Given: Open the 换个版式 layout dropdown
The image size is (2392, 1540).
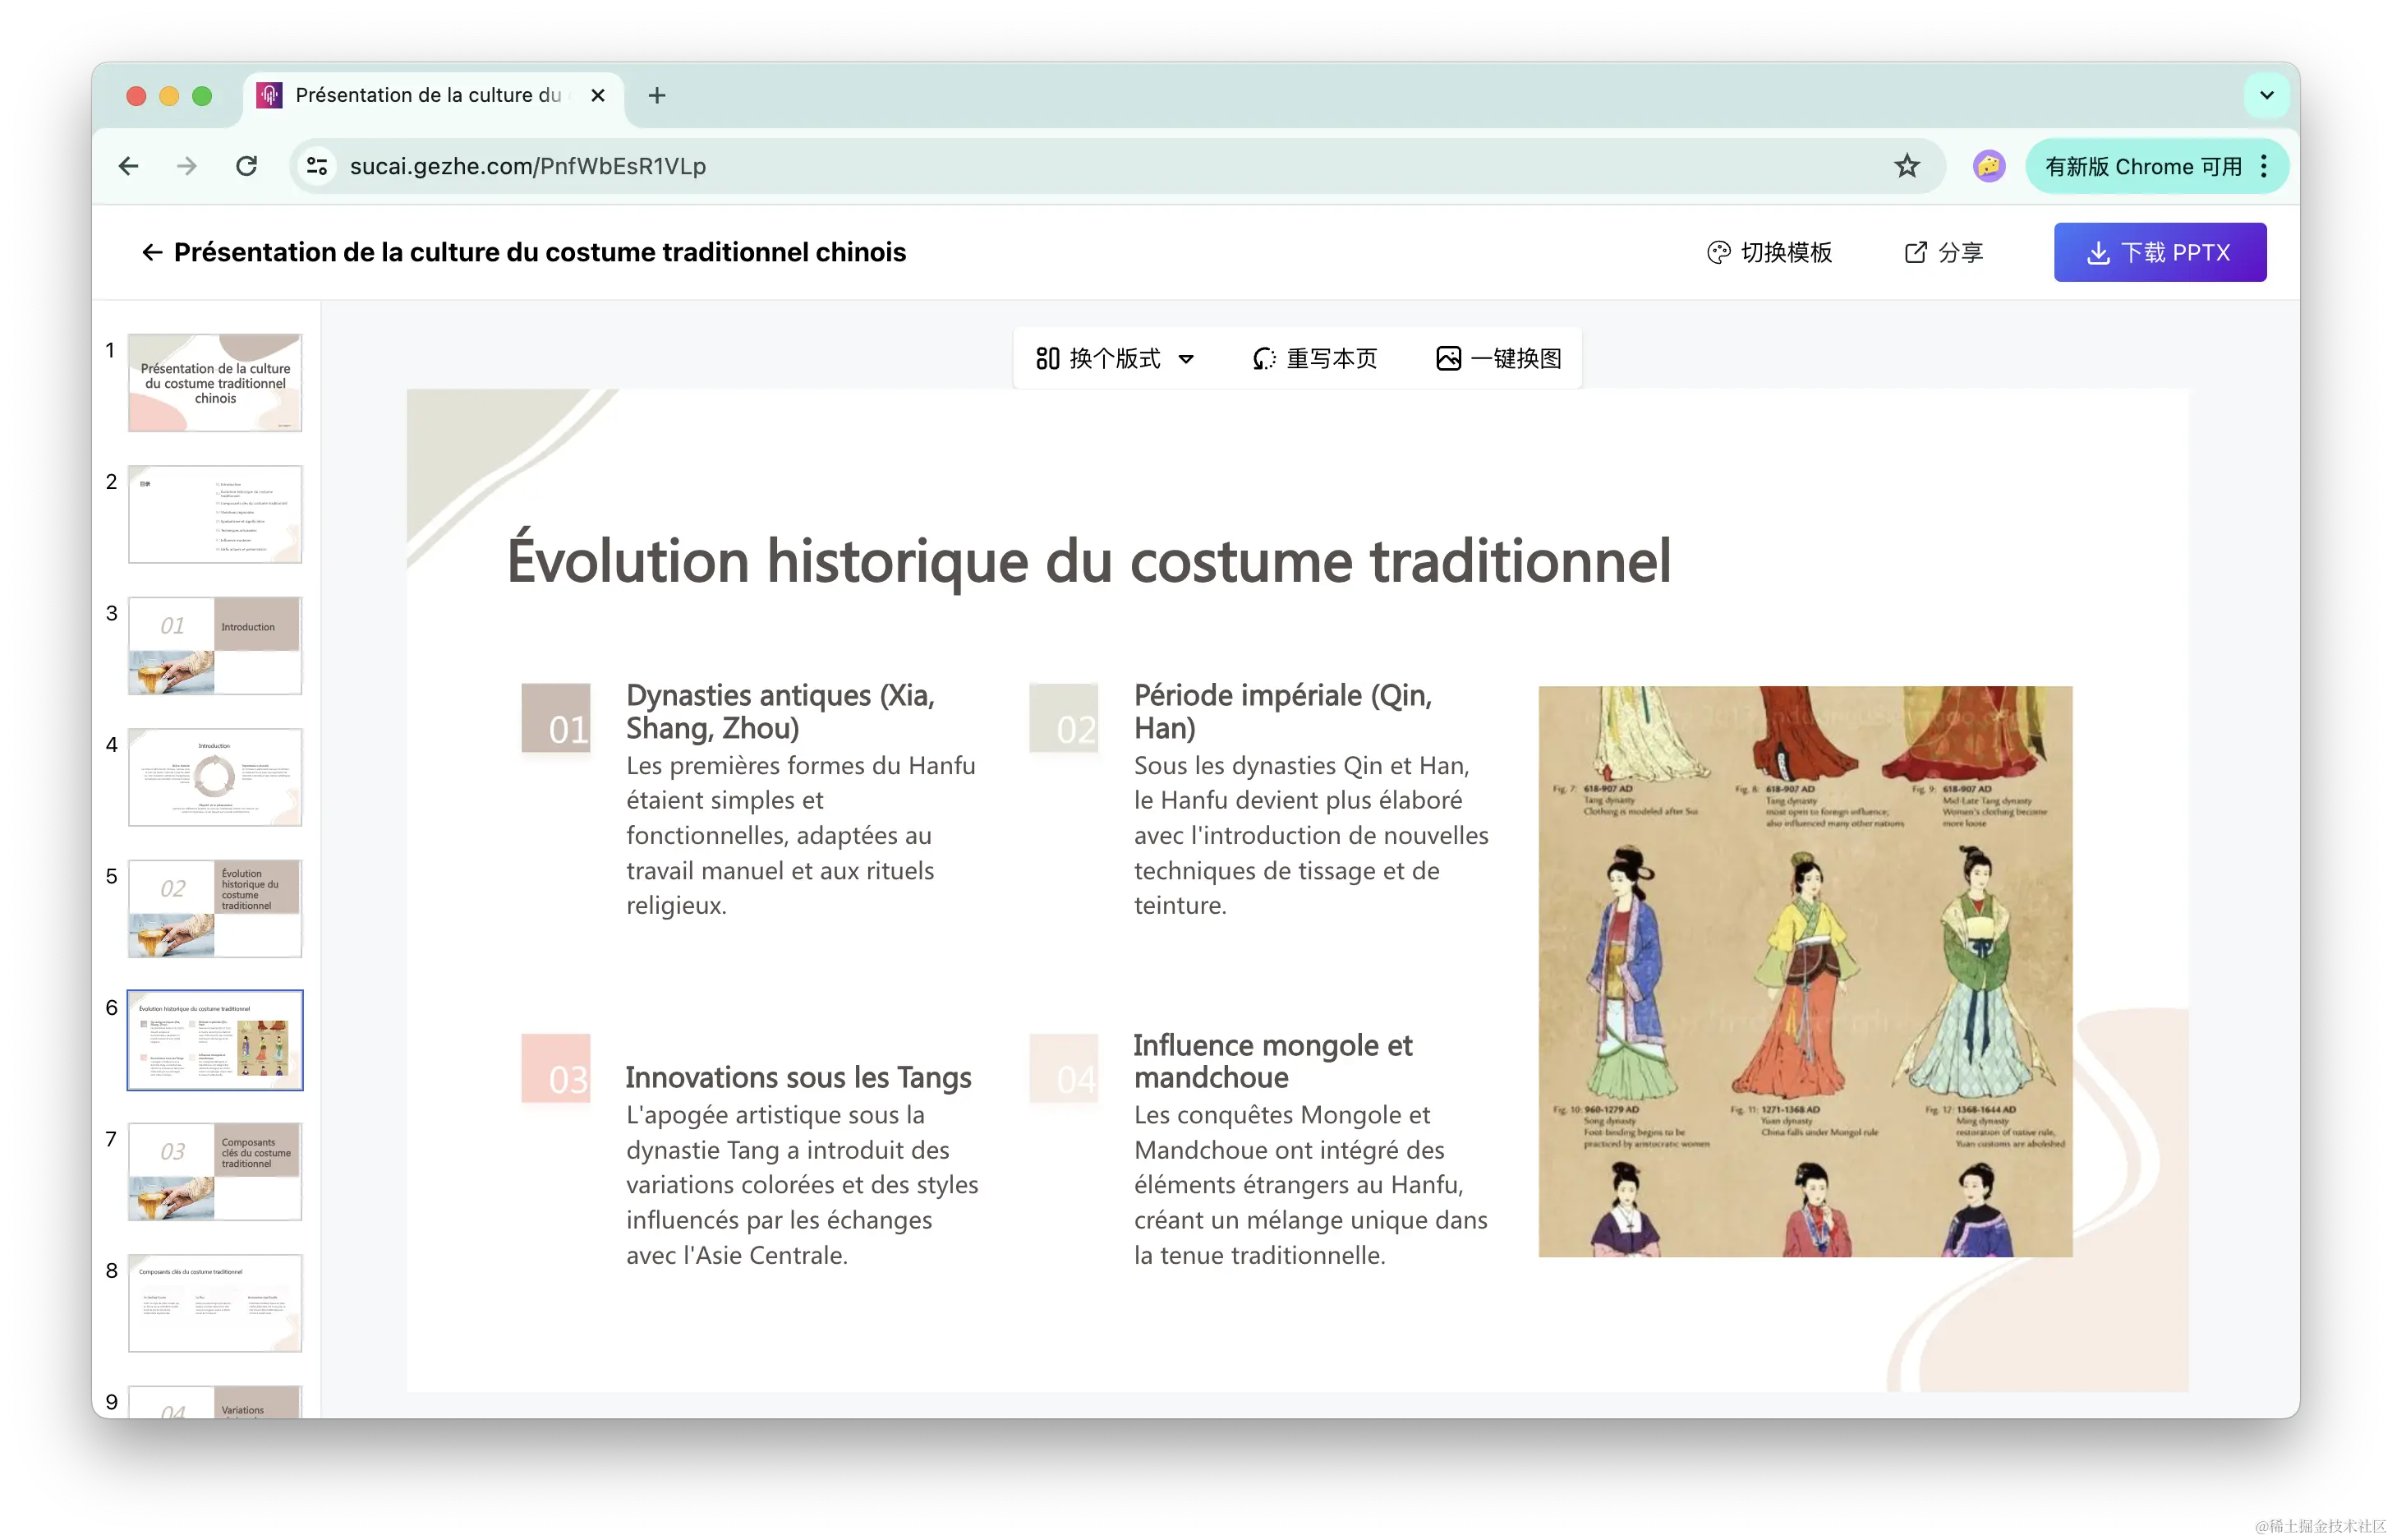Looking at the screenshot, I should tap(1115, 358).
